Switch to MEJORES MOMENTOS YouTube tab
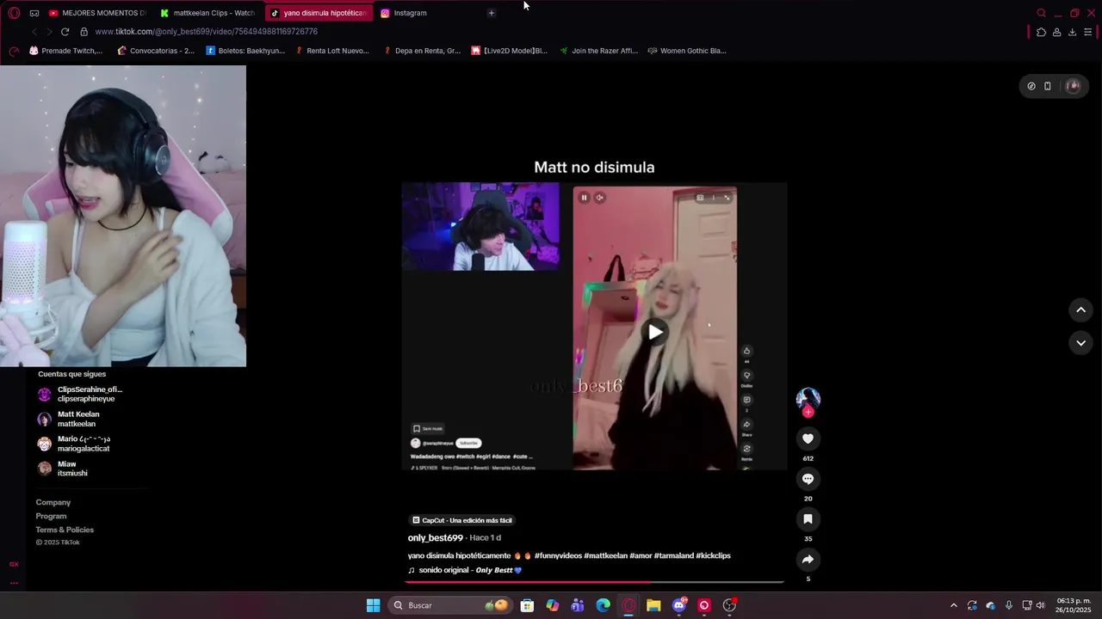Image resolution: width=1102 pixels, height=619 pixels. (97, 13)
